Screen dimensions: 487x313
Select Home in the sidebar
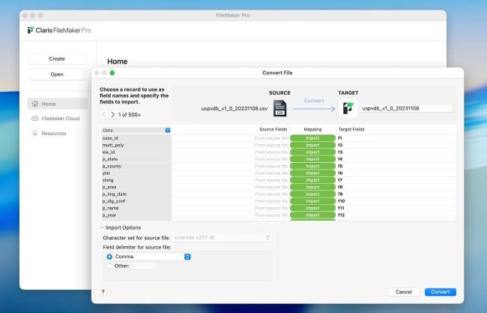tap(58, 104)
